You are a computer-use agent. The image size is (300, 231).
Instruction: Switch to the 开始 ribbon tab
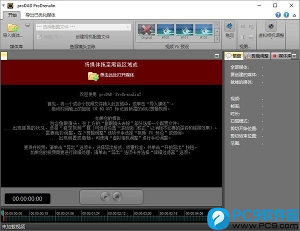[x=12, y=15]
